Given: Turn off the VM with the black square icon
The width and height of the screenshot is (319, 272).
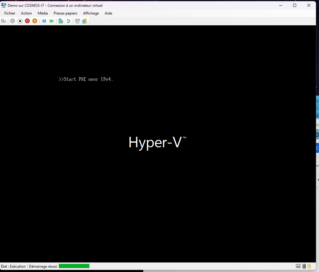Looking at the screenshot, I should 20,21.
